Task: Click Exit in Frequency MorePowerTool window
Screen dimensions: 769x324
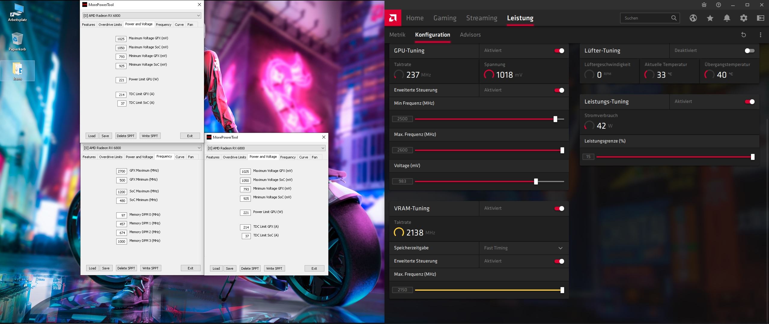Action: click(x=190, y=268)
